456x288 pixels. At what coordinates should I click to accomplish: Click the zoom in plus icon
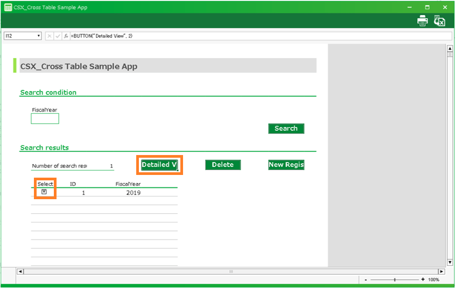[x=423, y=279]
